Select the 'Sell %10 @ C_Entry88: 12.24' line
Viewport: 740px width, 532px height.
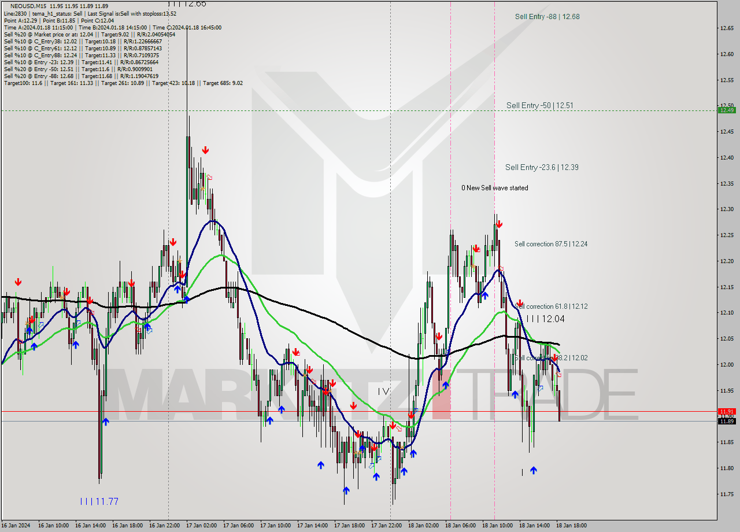pyautogui.click(x=81, y=55)
